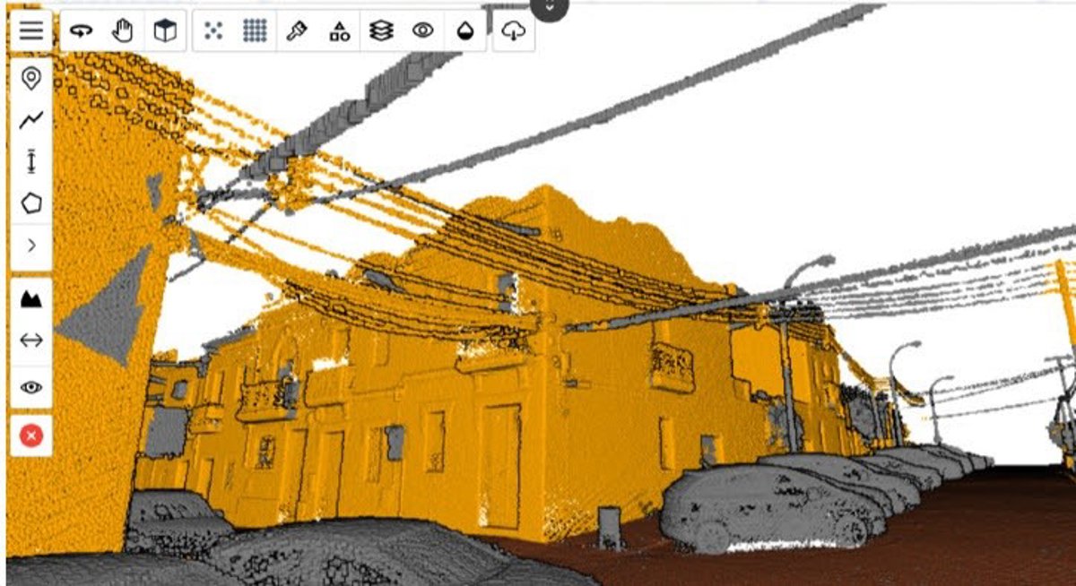Select the polyline measurement tool
Viewport: 1076px width, 586px height.
pos(31,120)
